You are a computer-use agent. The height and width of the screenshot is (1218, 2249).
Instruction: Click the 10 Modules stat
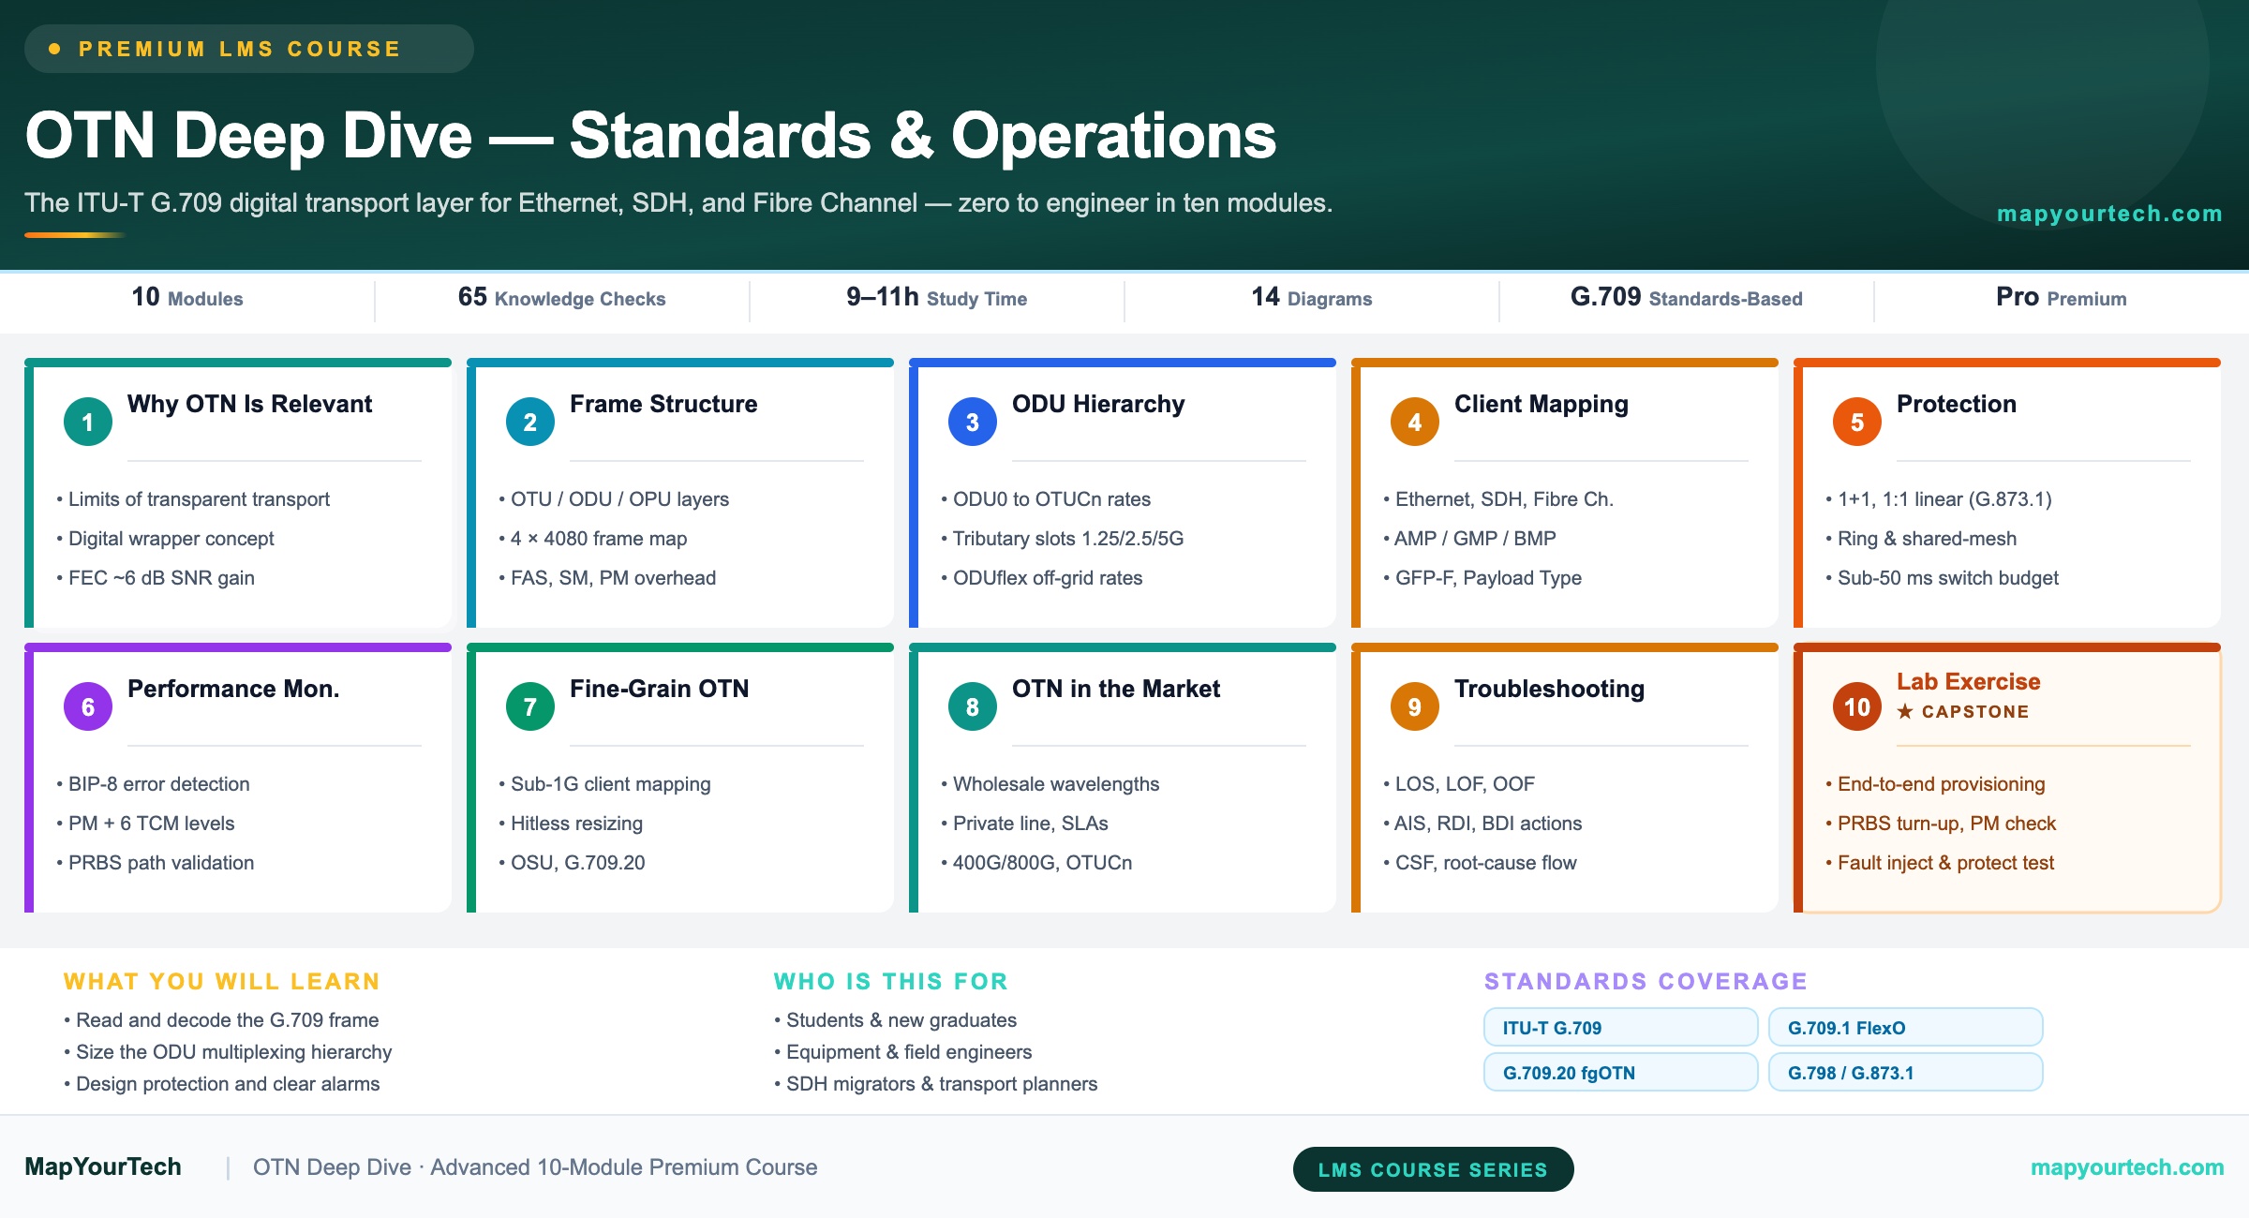[x=187, y=298]
